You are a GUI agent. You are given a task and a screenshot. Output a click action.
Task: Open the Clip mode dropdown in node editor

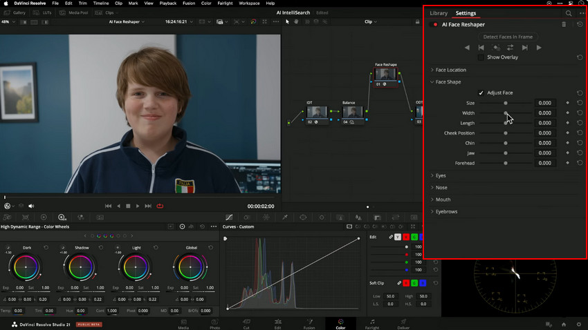click(371, 21)
